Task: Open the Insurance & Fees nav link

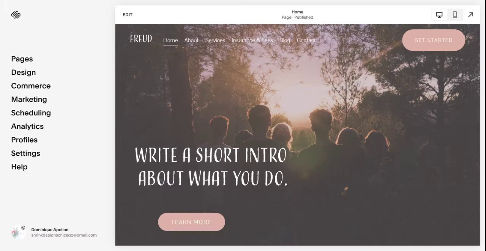Action: (x=252, y=40)
